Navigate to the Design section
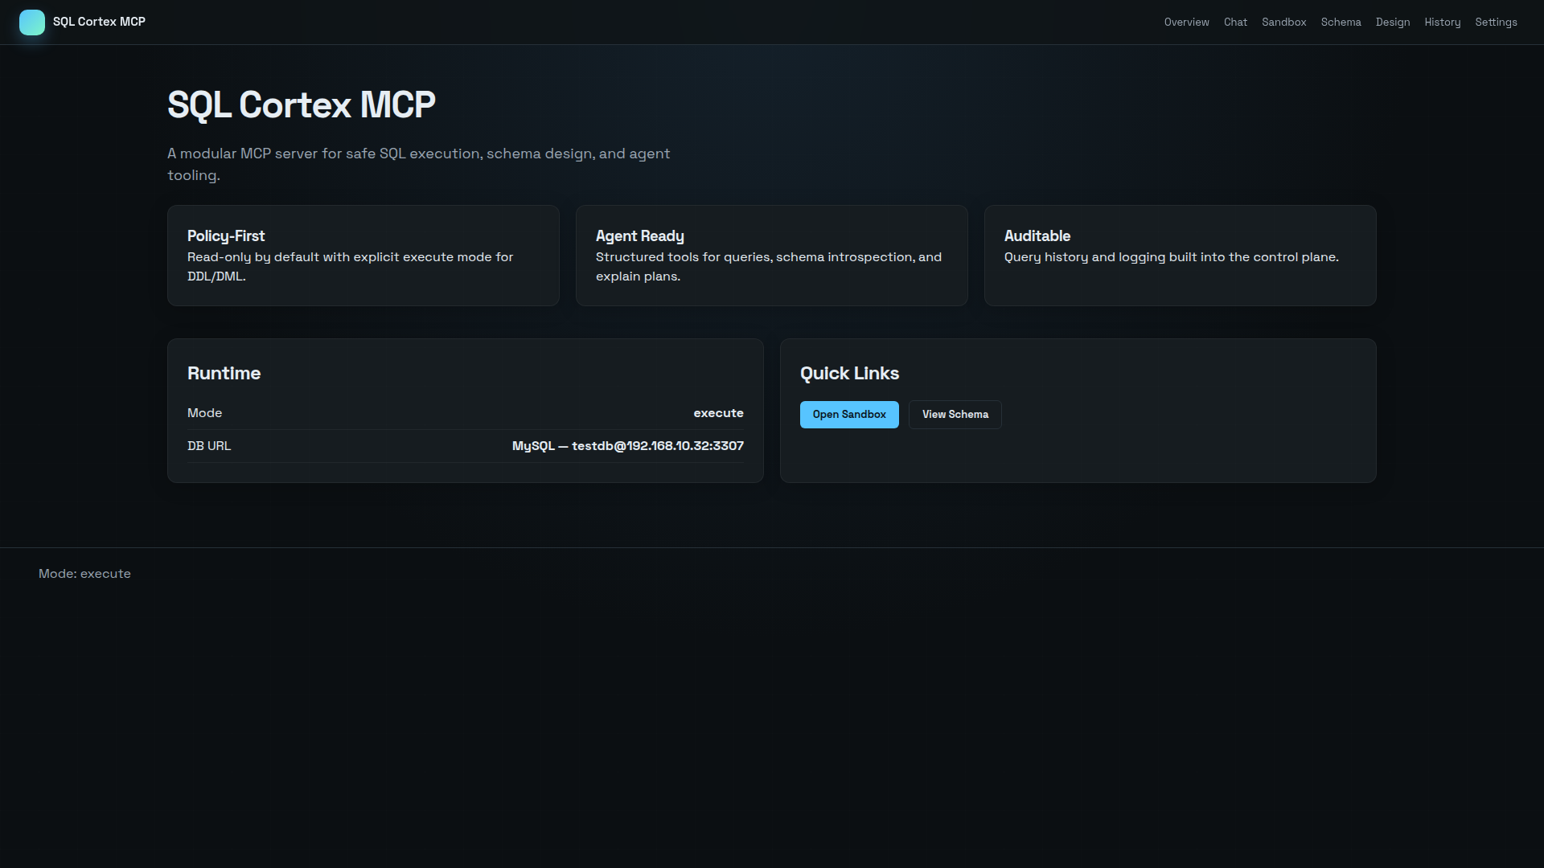This screenshot has width=1544, height=868. click(1393, 23)
